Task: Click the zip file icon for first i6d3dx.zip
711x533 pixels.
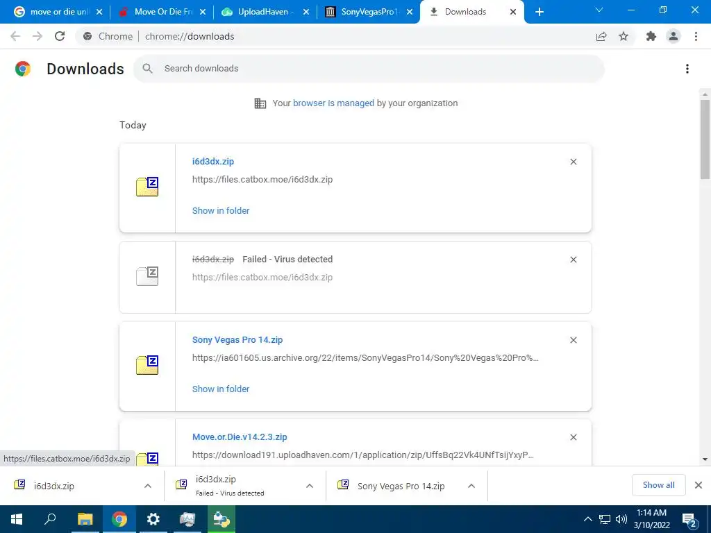Action: coord(147,187)
